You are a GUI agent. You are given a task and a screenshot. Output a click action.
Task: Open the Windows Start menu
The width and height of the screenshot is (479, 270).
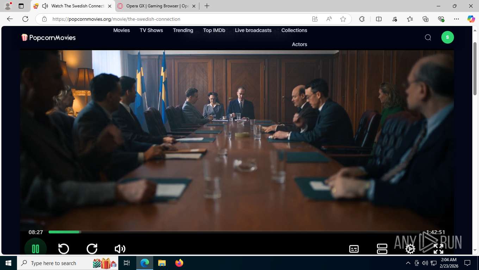[8, 263]
